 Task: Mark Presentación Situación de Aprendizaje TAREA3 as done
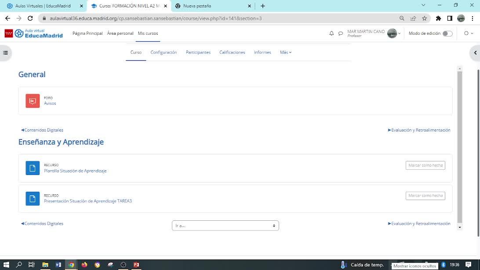tap(425, 196)
